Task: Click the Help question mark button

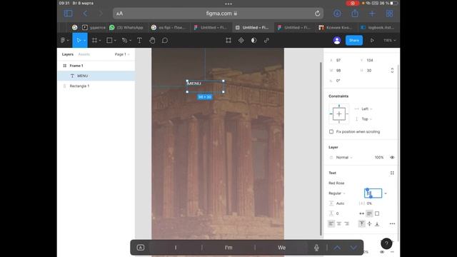Action: pos(386,243)
